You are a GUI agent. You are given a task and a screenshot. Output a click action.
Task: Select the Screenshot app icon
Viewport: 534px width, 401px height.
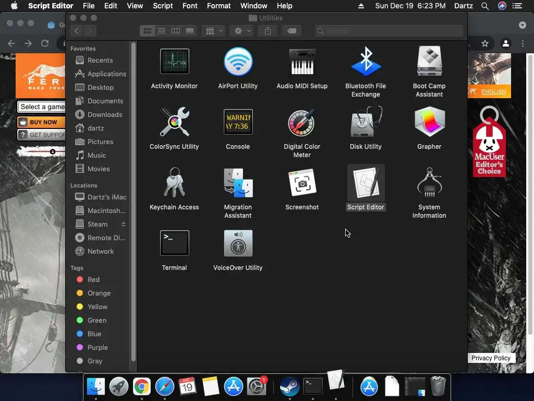(x=302, y=182)
